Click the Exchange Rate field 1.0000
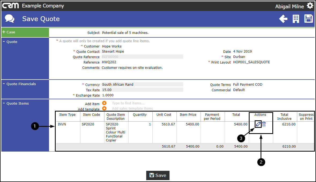The width and height of the screenshot is (316, 182). 108,95
